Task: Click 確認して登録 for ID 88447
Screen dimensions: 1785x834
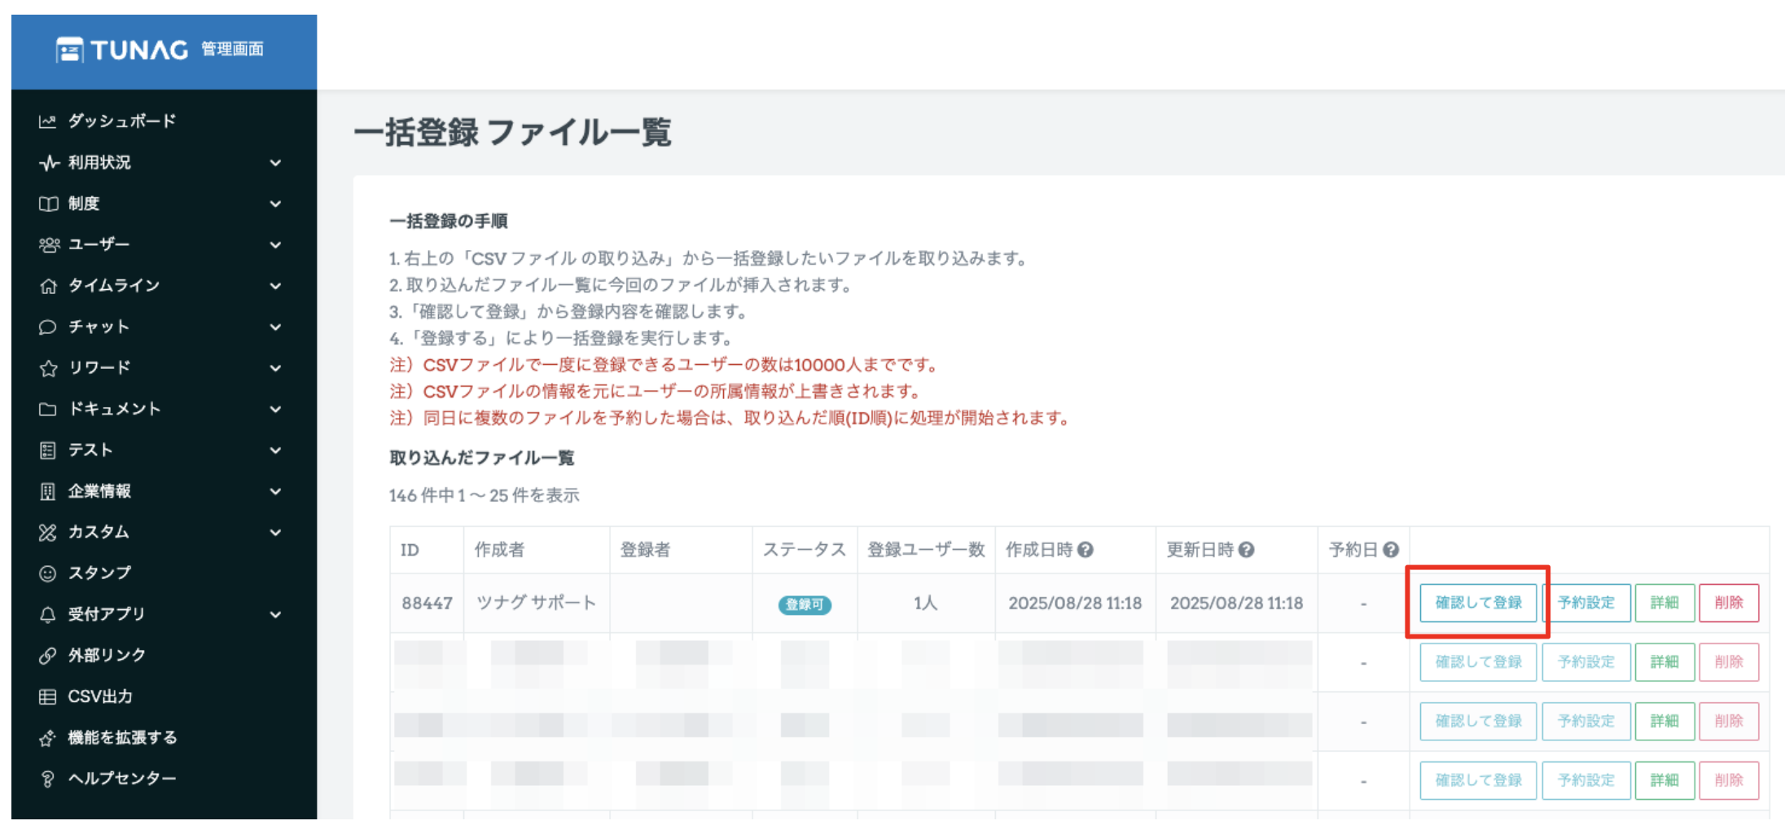Action: point(1478,603)
